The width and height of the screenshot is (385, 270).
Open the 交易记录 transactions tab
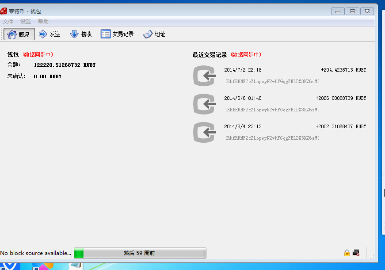118,34
